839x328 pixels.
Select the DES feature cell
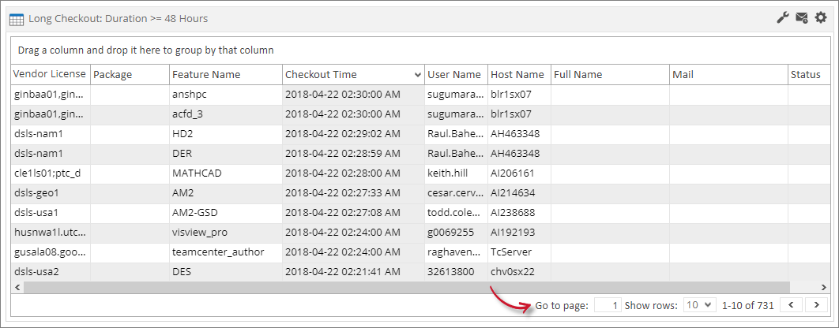tap(226, 272)
